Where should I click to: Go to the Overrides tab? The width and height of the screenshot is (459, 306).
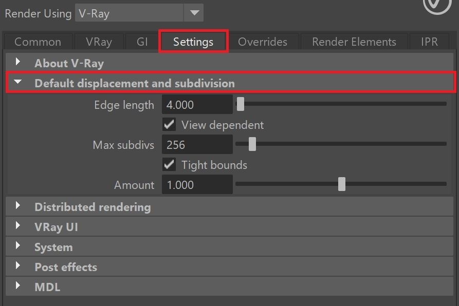pos(263,42)
